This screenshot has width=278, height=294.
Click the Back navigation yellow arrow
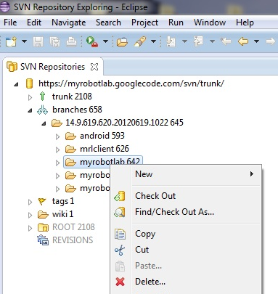(x=243, y=41)
